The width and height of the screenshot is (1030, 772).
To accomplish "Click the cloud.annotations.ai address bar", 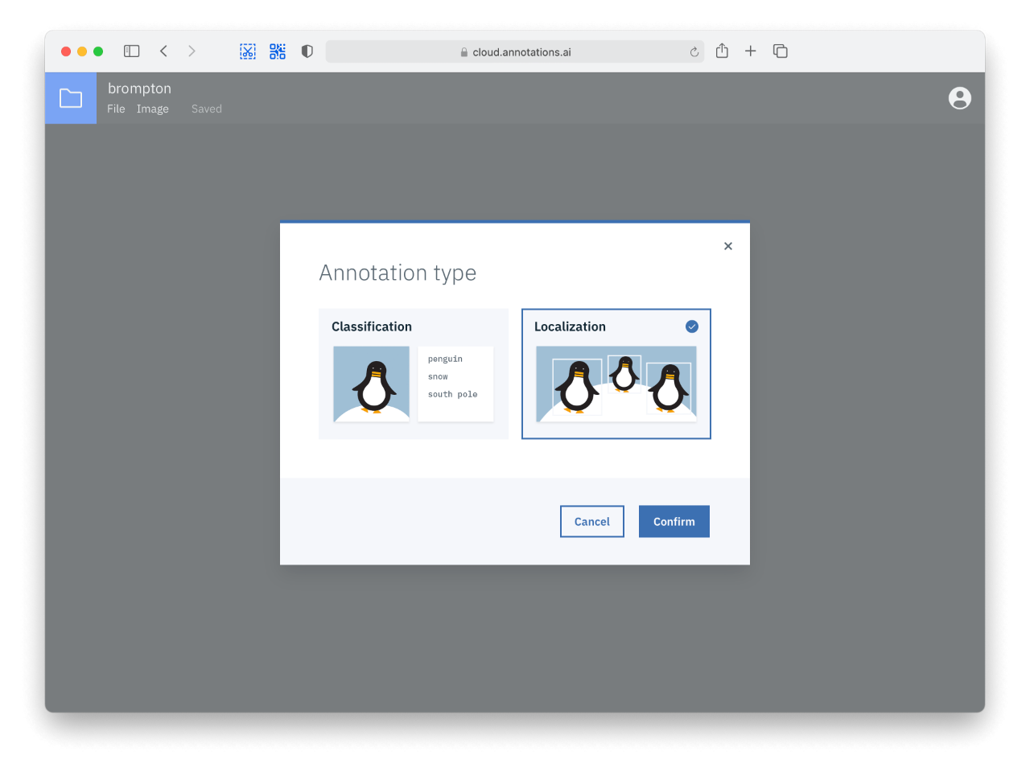I will (515, 52).
